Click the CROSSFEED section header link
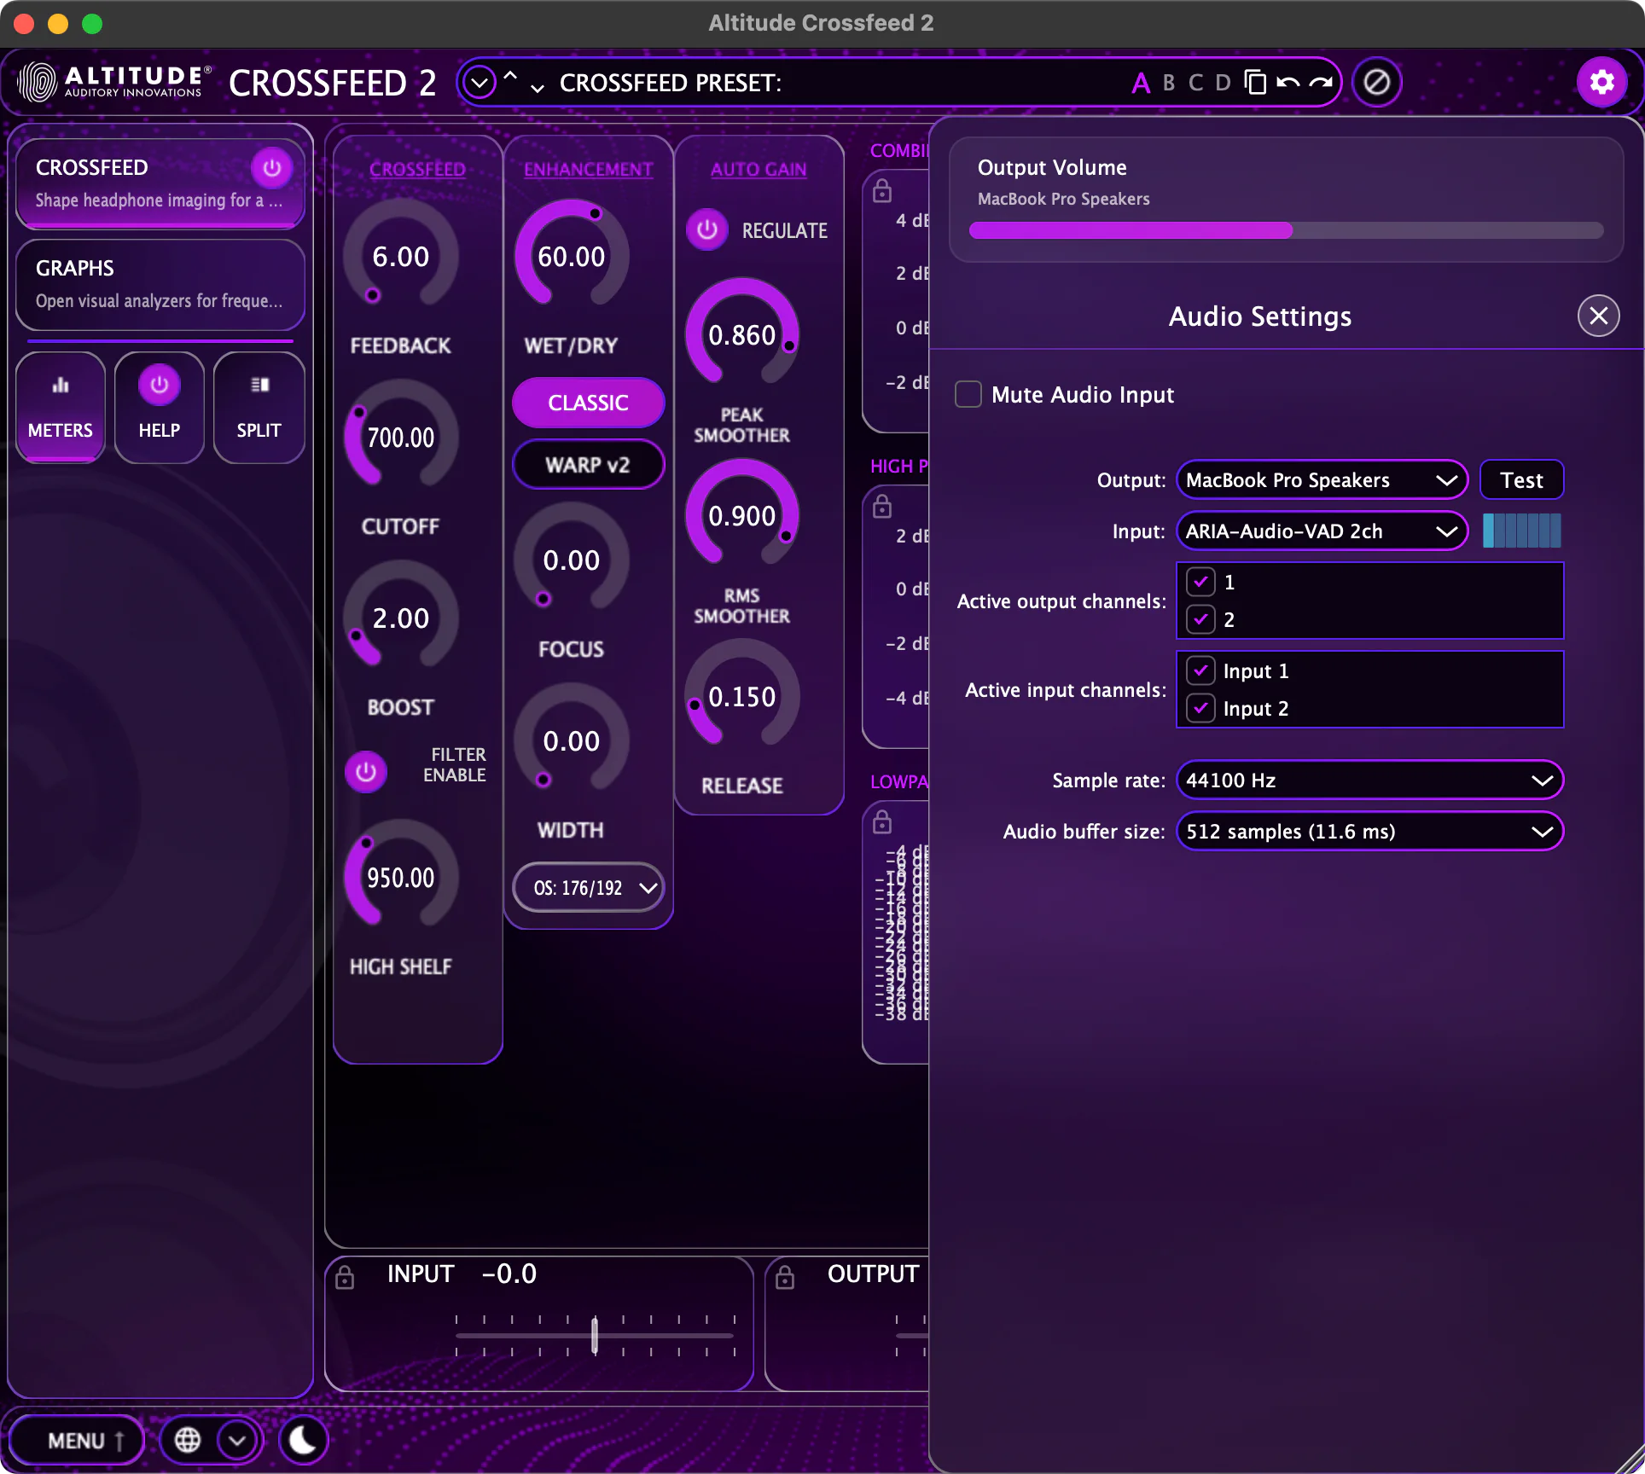 click(x=417, y=169)
